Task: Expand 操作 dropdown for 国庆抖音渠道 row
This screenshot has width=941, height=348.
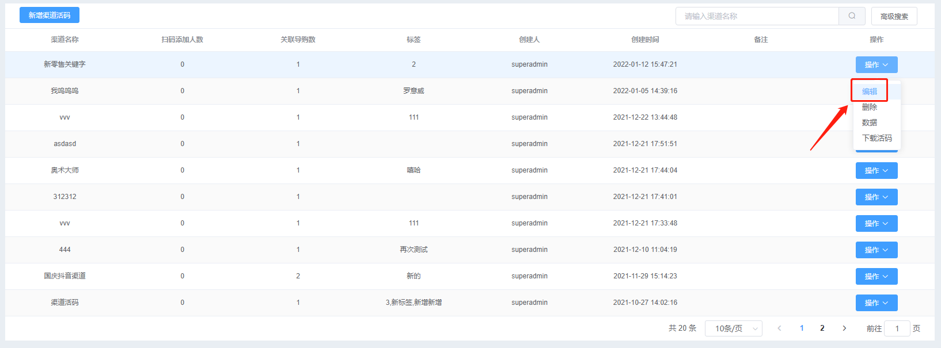Action: (x=876, y=277)
